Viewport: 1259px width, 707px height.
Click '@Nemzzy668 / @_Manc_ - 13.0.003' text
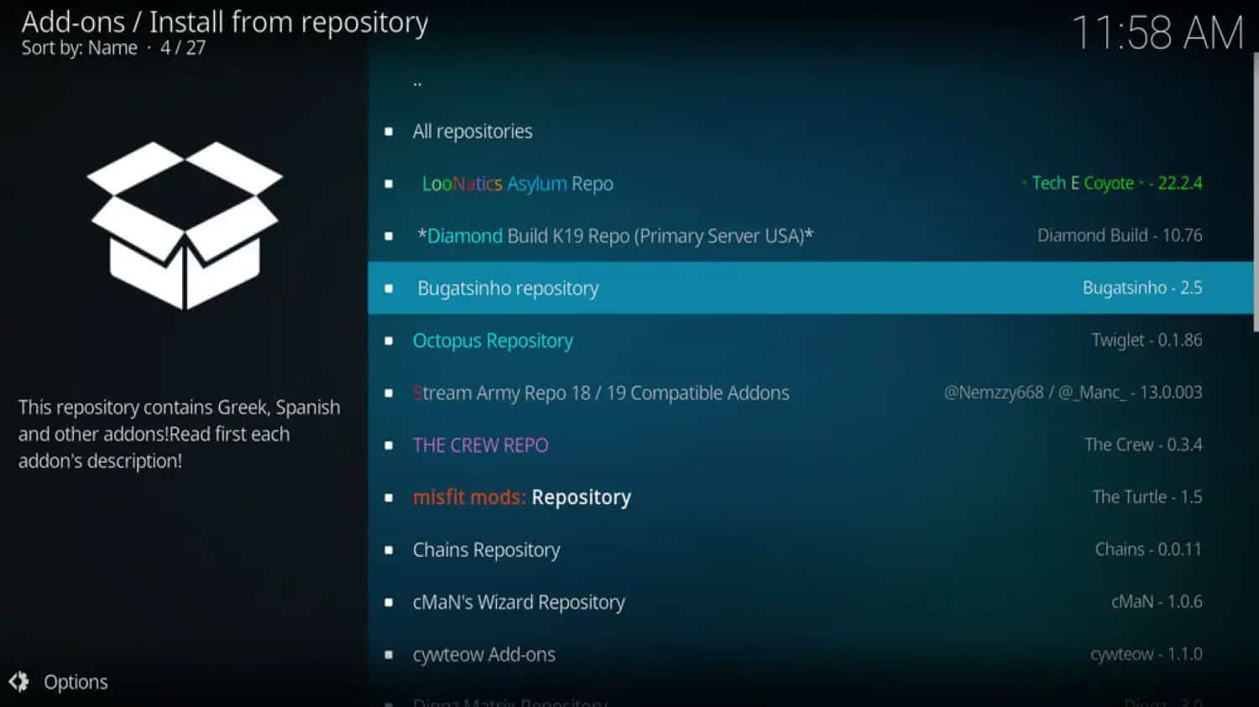[1073, 392]
